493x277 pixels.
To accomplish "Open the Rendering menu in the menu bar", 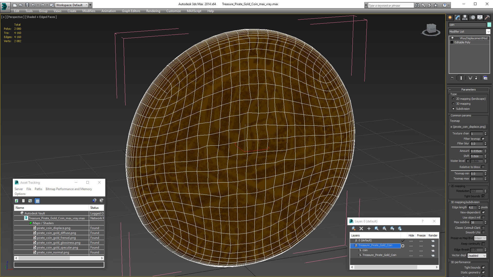I will point(153,11).
